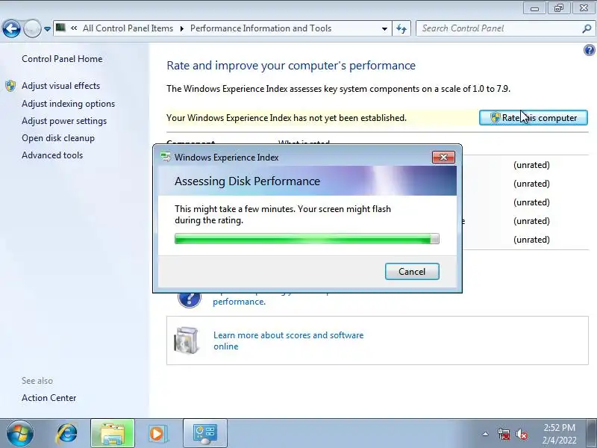Launch Open disk cleanup
597x448 pixels.
pos(58,138)
